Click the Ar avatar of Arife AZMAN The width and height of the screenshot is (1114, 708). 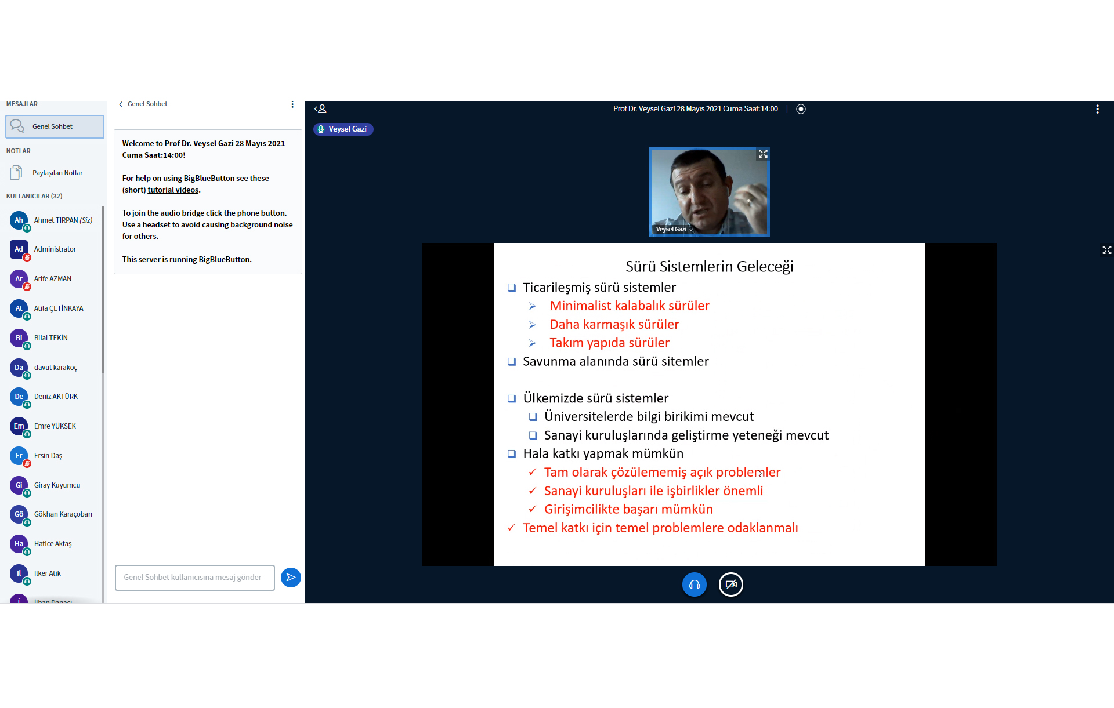click(19, 279)
